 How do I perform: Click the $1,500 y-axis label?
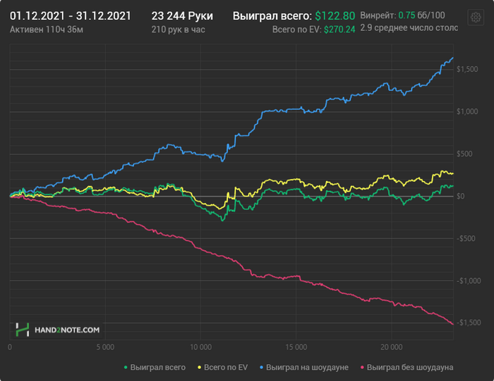467,69
